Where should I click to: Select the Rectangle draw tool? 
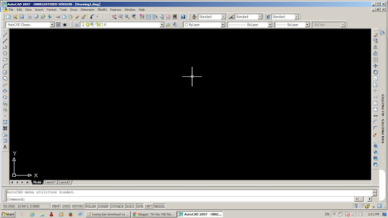tap(5, 59)
